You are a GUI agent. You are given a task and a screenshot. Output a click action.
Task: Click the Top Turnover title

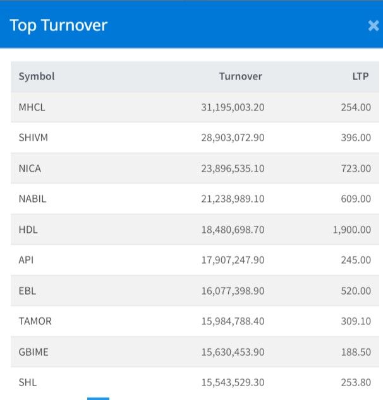coord(59,25)
